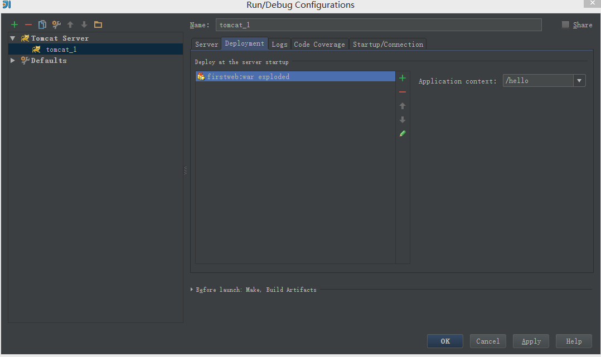Add new configuration with green plus
This screenshot has width=601, height=357.
(x=14, y=25)
